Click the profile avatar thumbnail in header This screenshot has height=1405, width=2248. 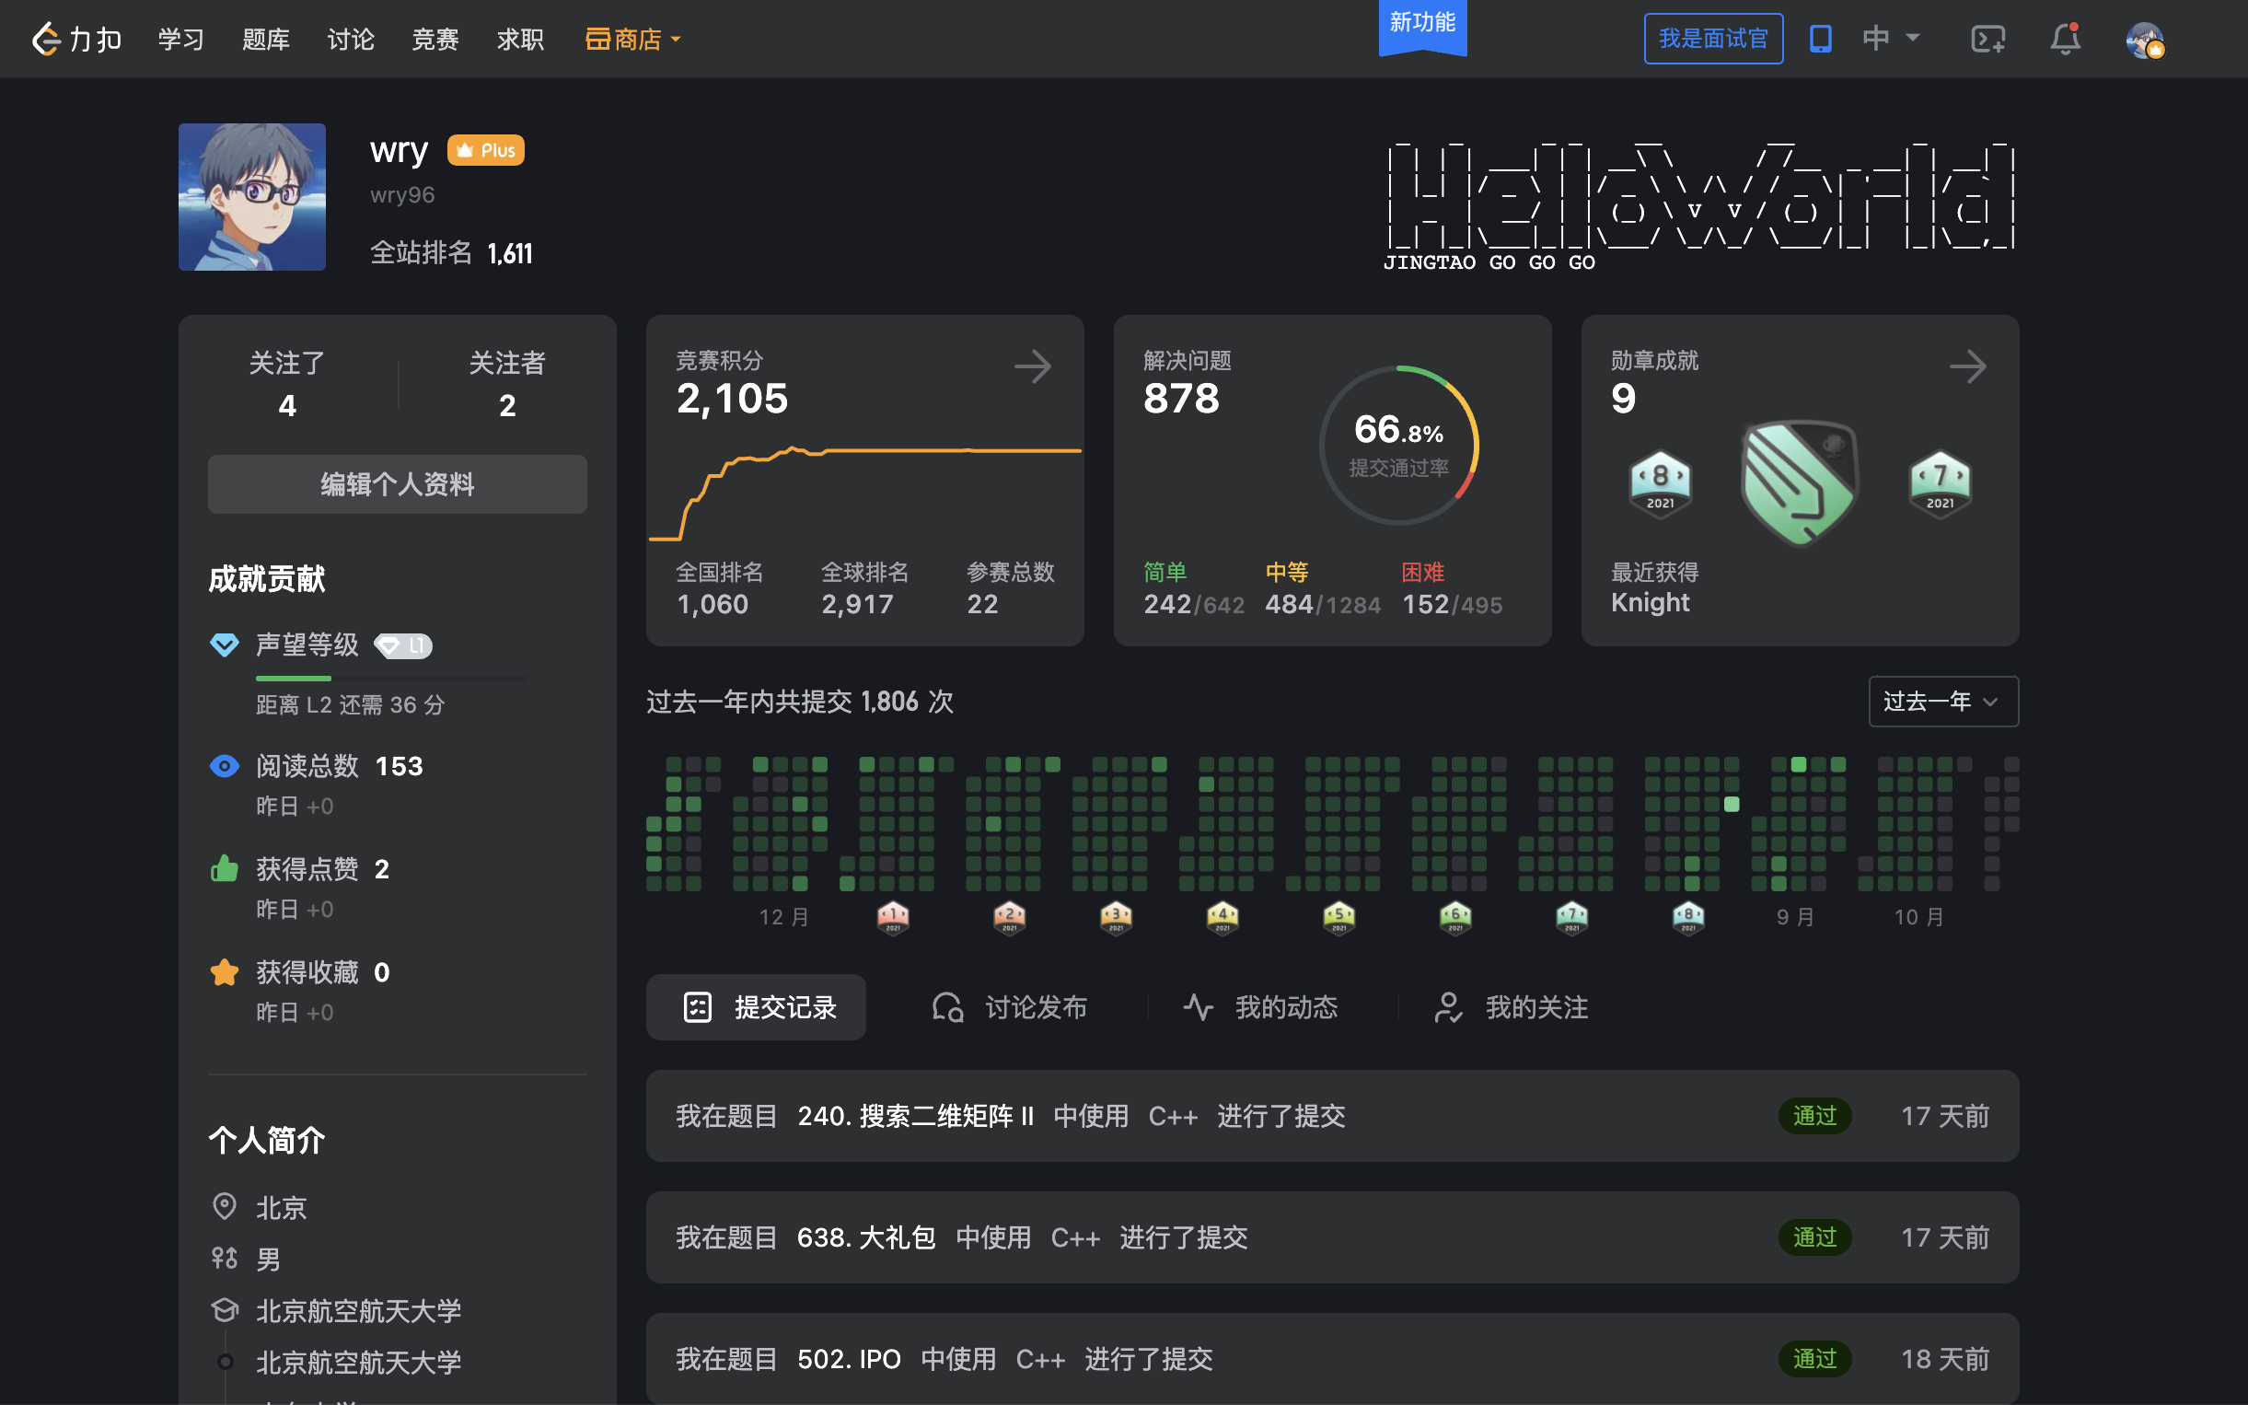2145,41
